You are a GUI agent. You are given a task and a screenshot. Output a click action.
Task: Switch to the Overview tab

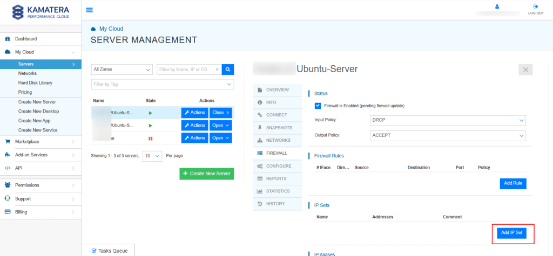pos(278,90)
